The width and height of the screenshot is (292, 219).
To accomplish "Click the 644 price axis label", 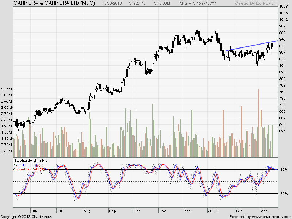I will pos(282,124).
